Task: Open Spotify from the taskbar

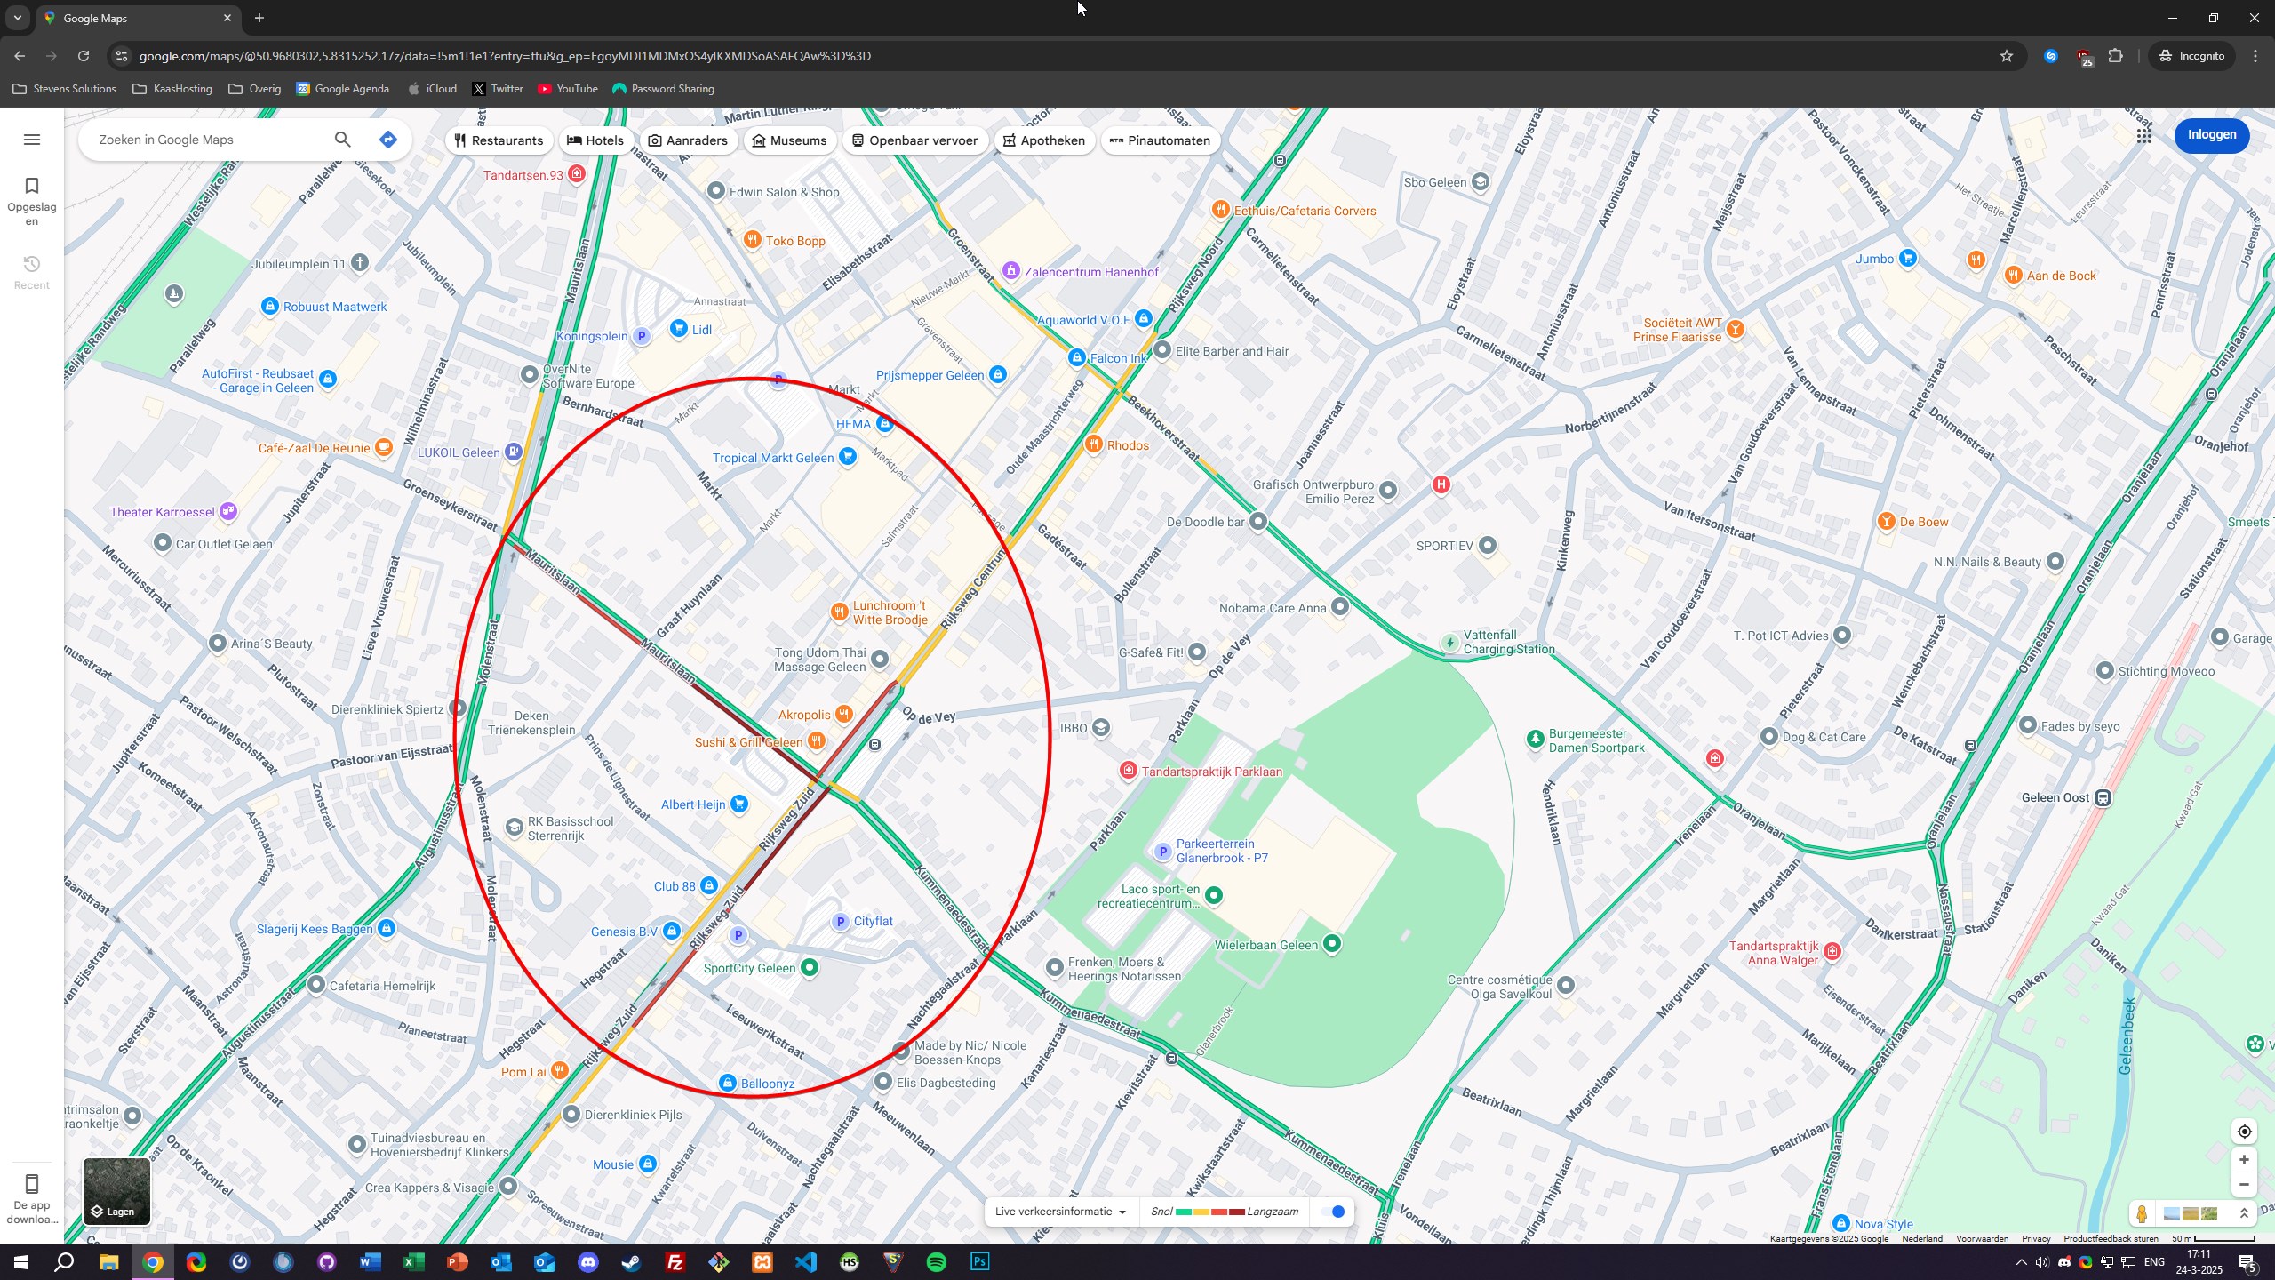Action: (x=936, y=1262)
